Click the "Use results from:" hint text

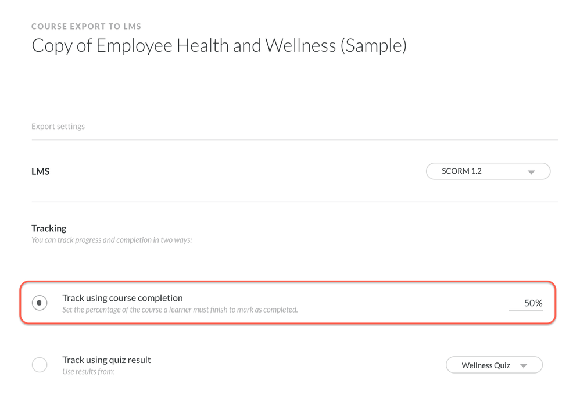tap(88, 371)
